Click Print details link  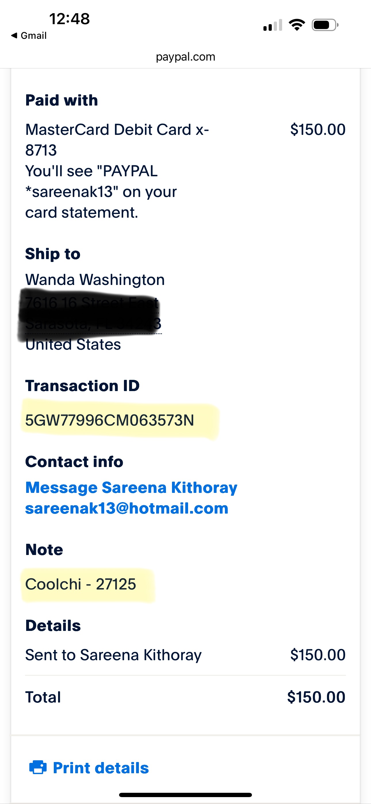point(101,768)
